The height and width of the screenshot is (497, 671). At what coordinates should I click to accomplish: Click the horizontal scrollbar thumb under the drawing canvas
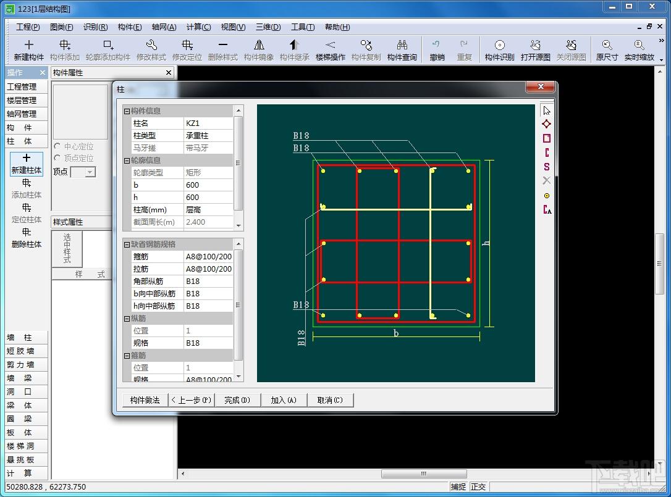(x=424, y=474)
